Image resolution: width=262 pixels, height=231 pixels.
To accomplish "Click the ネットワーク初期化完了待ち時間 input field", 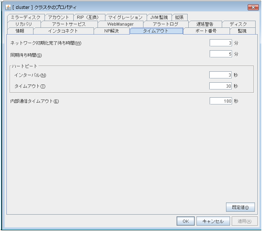I will point(221,43).
